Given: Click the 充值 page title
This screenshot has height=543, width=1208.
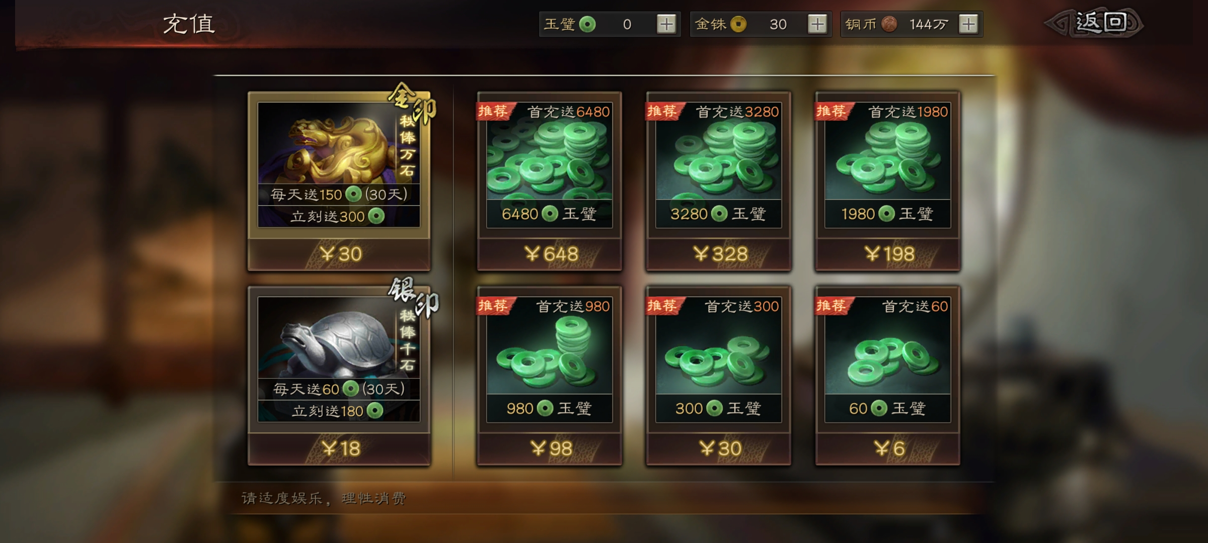Looking at the screenshot, I should point(189,24).
